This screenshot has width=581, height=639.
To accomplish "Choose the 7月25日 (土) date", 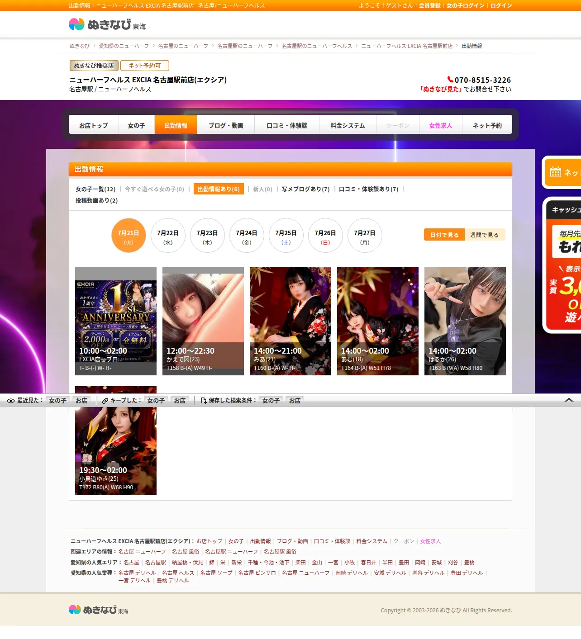I will [x=286, y=236].
